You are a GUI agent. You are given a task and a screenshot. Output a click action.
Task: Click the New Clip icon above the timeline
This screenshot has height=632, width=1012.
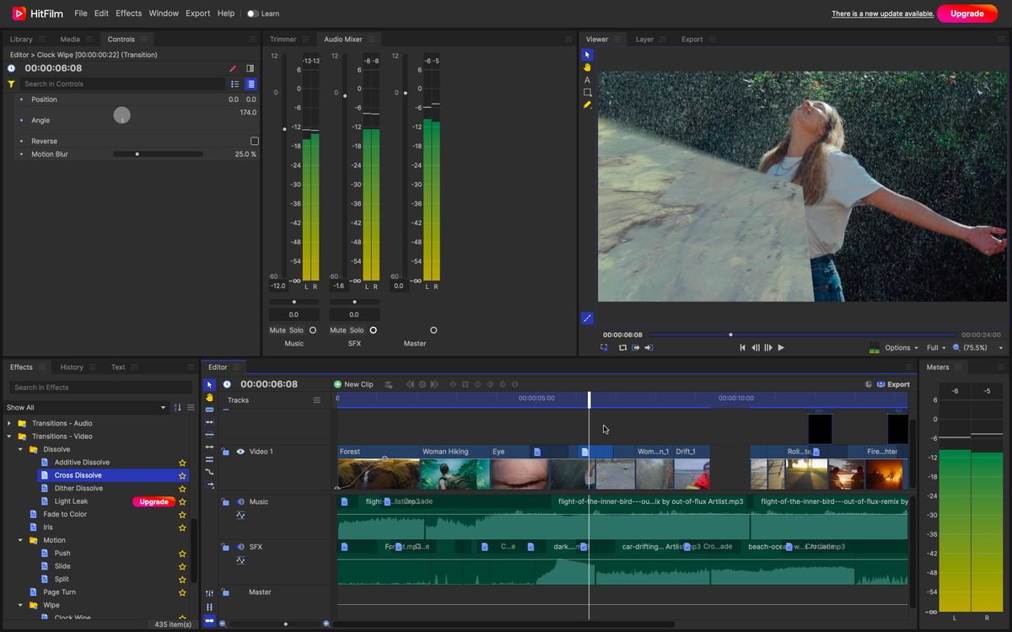pyautogui.click(x=340, y=384)
